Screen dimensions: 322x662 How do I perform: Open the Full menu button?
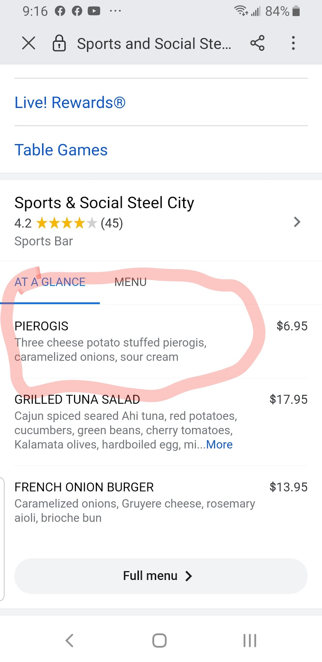pyautogui.click(x=161, y=576)
